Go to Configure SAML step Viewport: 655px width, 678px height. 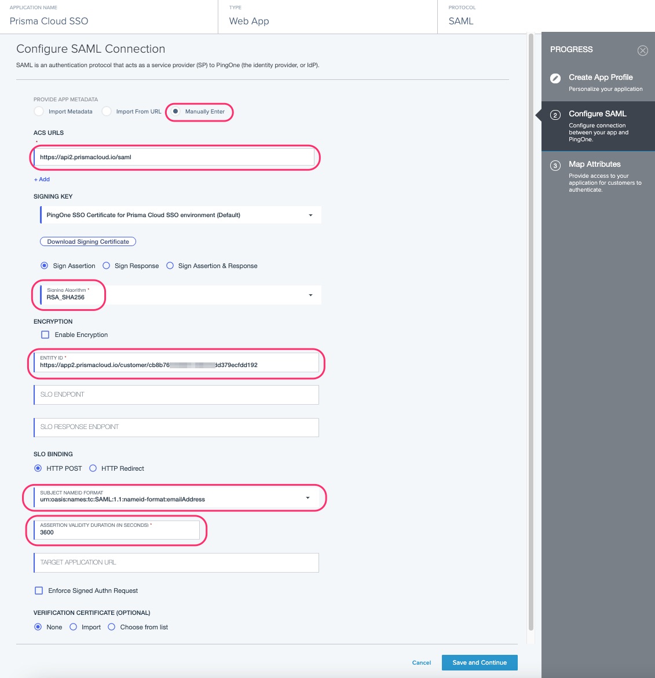pyautogui.click(x=598, y=126)
